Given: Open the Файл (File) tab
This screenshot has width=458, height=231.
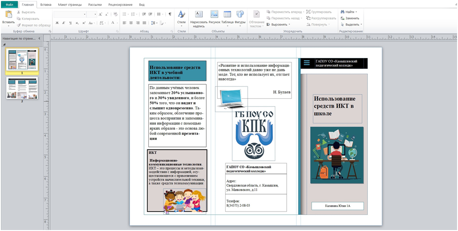Looking at the screenshot, I should (10, 5).
